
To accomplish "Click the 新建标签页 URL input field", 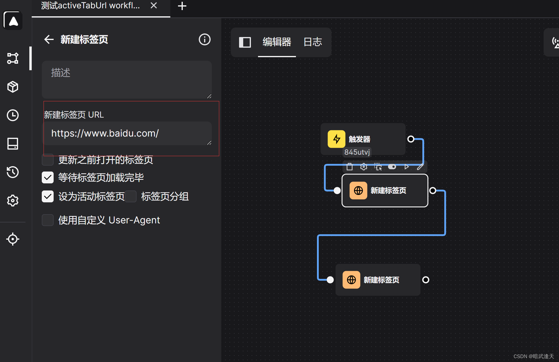I will click(127, 133).
